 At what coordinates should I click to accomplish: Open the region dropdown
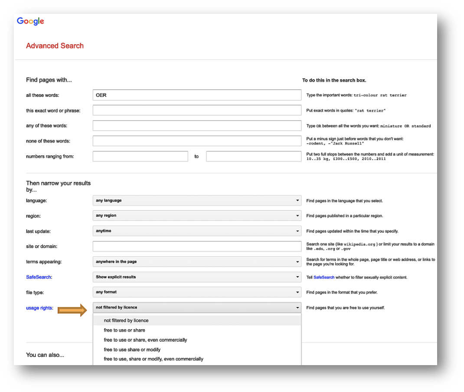[196, 216]
